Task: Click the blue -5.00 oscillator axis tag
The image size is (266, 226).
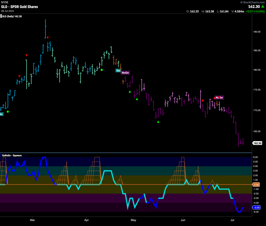Action: (x=256, y=208)
